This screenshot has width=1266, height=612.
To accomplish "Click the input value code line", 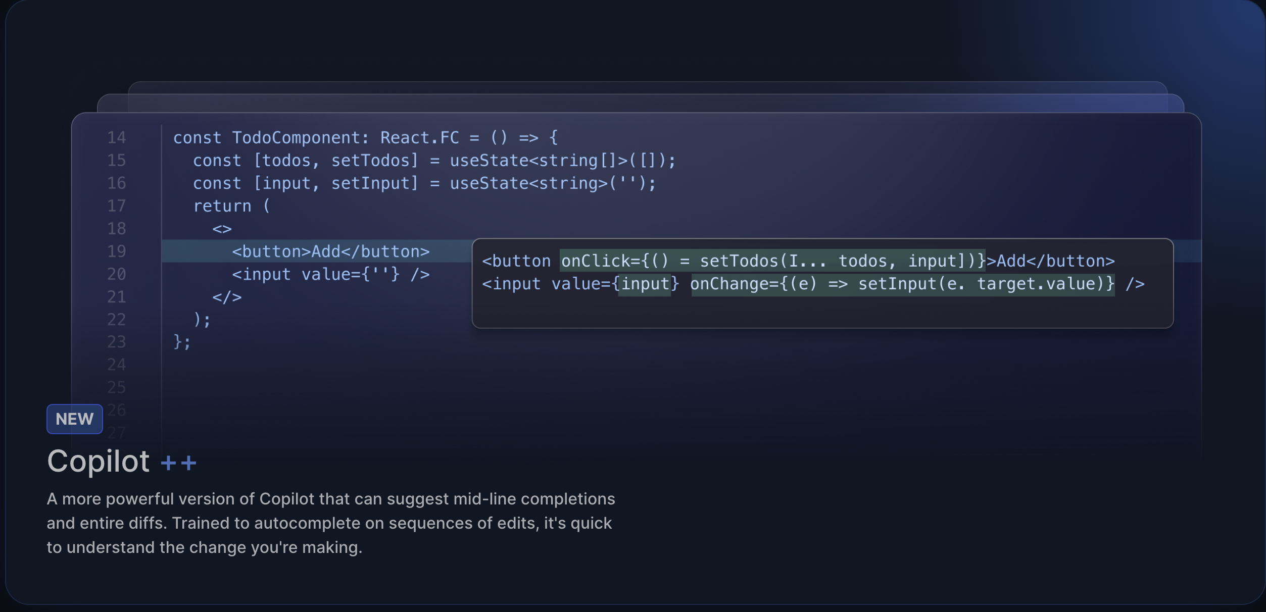I will 330,274.
